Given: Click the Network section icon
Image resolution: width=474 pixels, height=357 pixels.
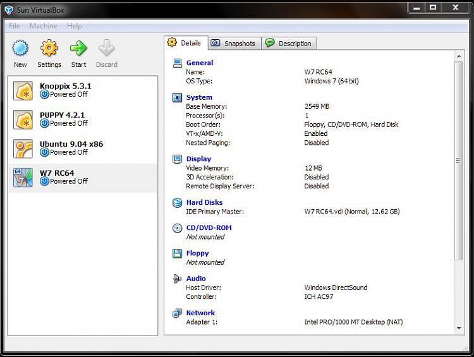Looking at the screenshot, I should pos(177,313).
